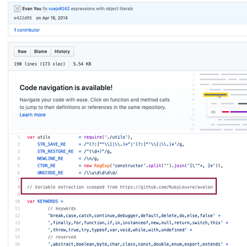Click the '190 lines (173 sloc)' text

click(x=40, y=64)
